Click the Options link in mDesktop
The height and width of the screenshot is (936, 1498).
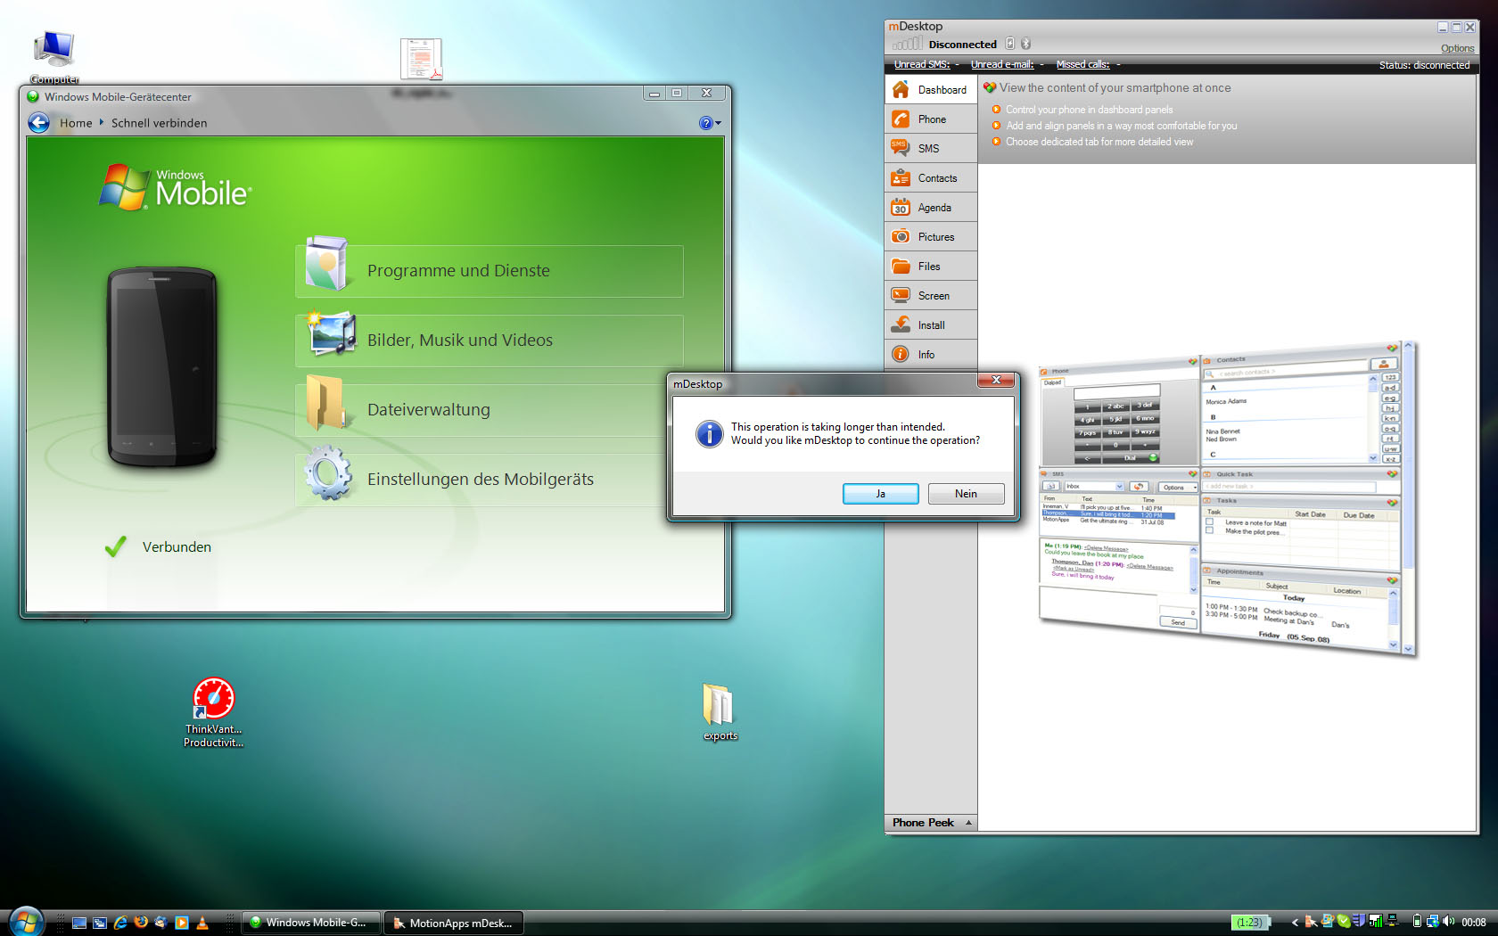coord(1457,48)
